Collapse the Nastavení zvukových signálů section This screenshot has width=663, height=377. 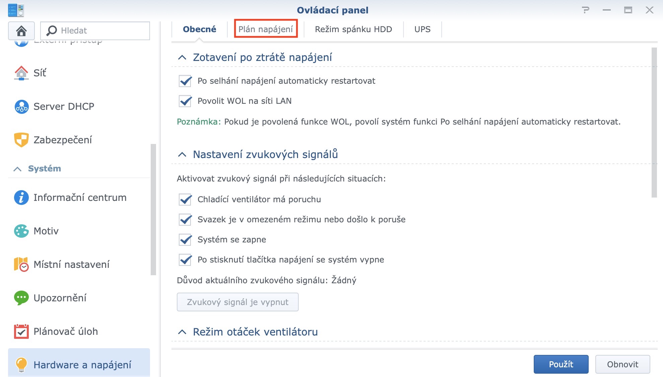click(182, 154)
